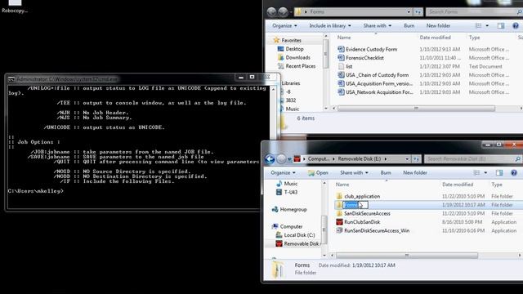
Task: Open Help icon in Forms window
Action: coord(516,25)
